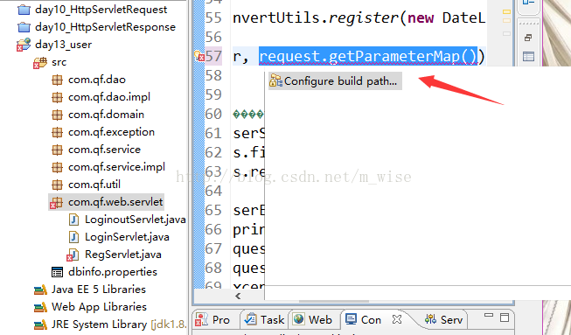Select package com.qf.dao
Screen dimensions: 571x335
coord(97,80)
